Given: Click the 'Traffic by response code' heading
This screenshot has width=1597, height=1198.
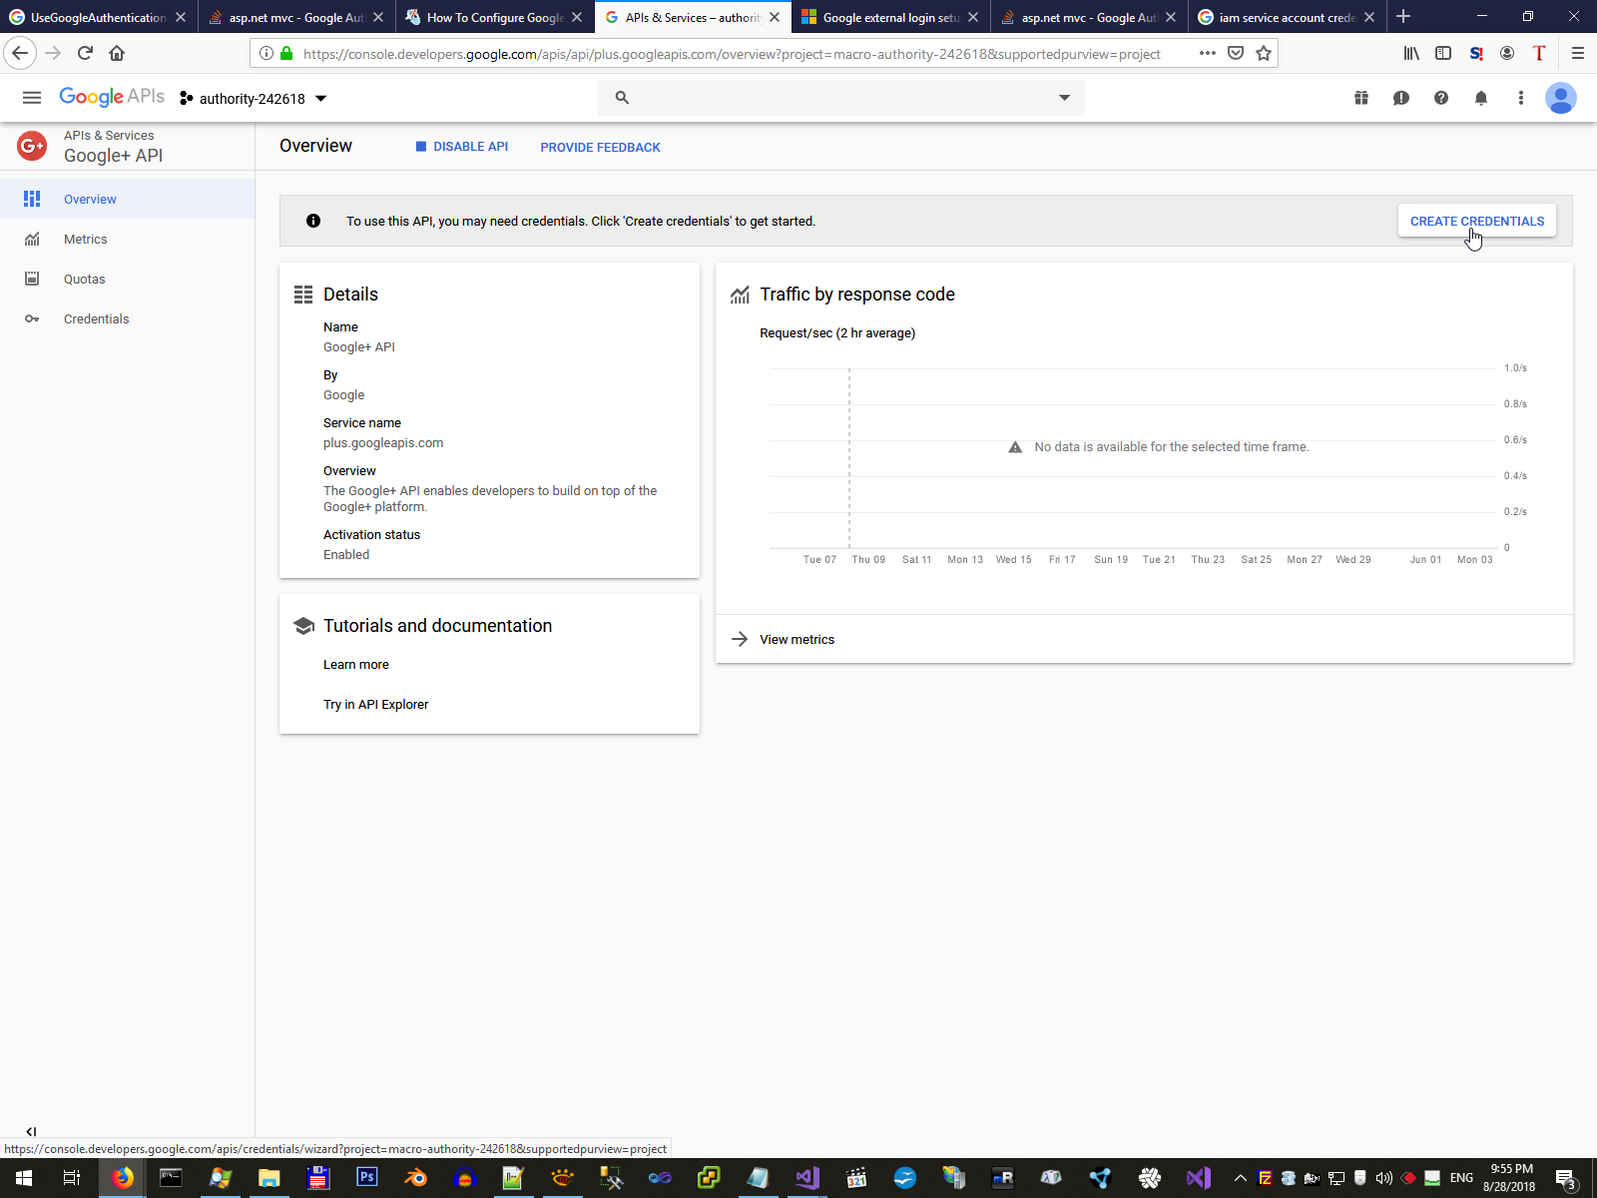Looking at the screenshot, I should point(857,295).
